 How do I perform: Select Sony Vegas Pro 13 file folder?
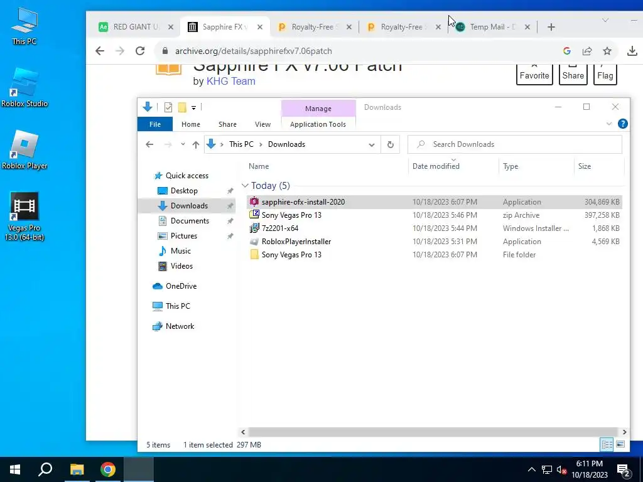click(x=435, y=255)
